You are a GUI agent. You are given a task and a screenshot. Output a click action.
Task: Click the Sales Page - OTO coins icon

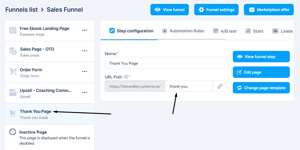click(x=13, y=51)
